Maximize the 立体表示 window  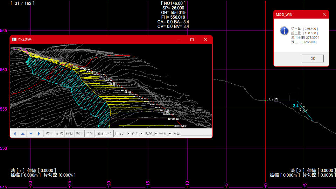click(x=192, y=40)
